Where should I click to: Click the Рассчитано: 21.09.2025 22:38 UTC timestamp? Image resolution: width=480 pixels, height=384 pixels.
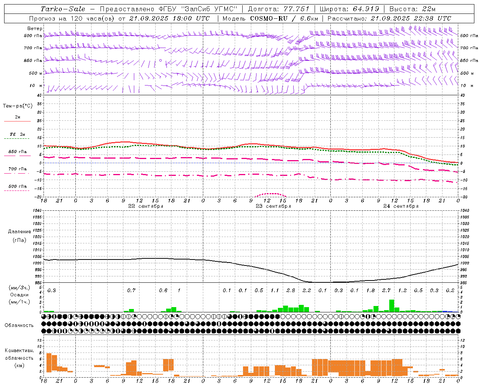389,18
